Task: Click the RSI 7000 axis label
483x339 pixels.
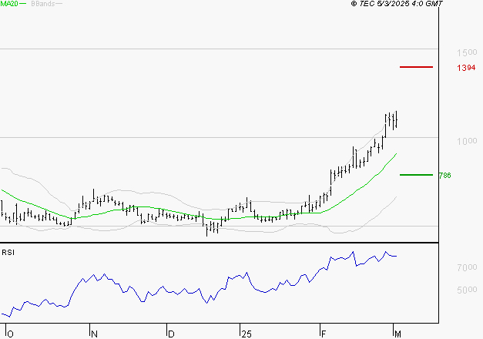Action: [x=467, y=267]
